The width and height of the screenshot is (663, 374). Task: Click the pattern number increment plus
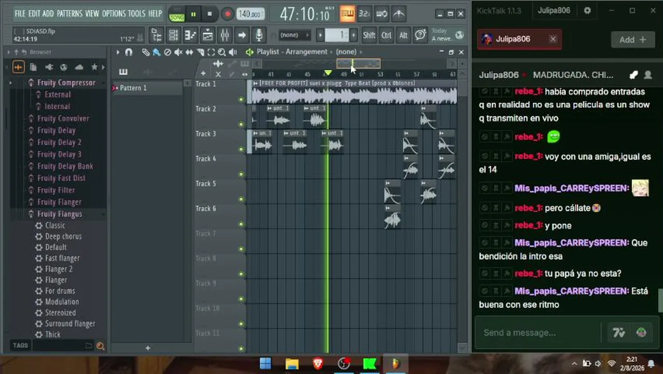[353, 35]
